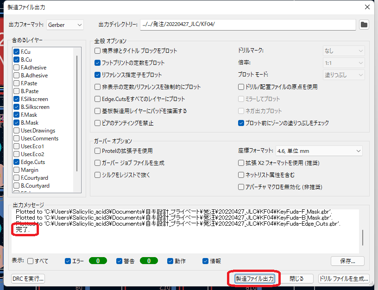Check the B.Courtyard layer
Screen dimensions: 378x290
click(16, 186)
